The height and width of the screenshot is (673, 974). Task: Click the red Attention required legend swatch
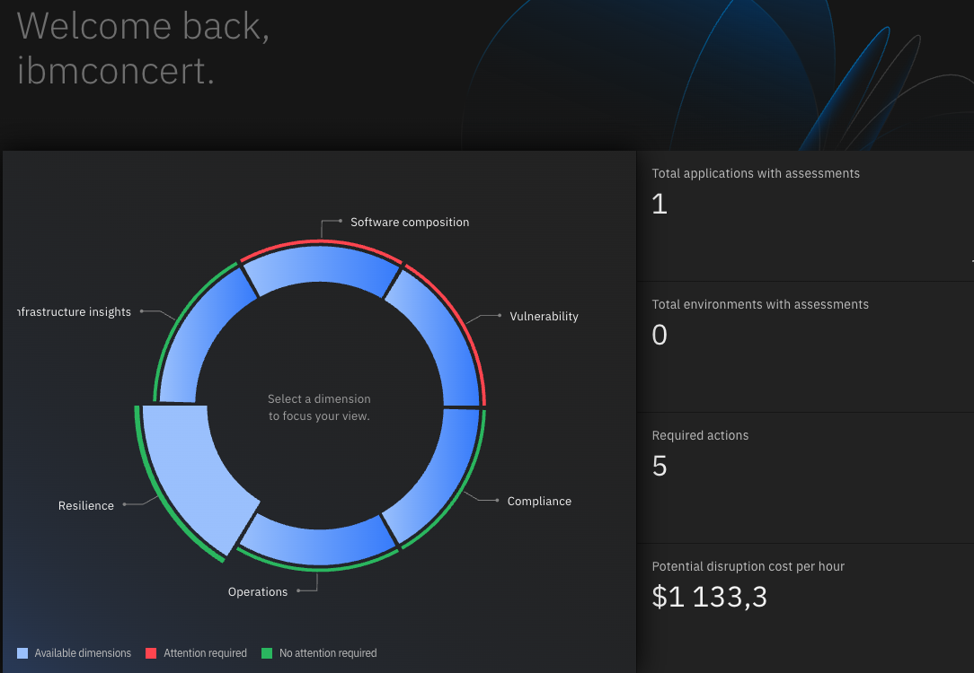[x=150, y=653]
